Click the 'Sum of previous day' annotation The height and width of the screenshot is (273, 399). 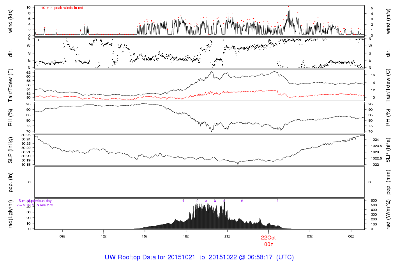pos(35,201)
